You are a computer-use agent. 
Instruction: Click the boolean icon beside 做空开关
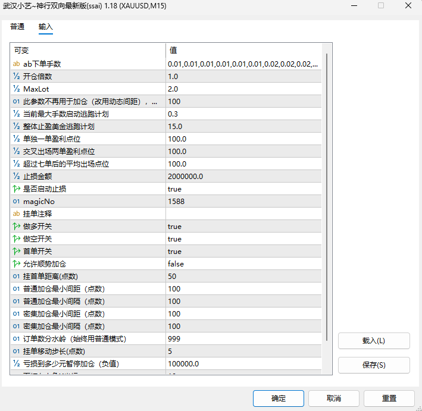coord(17,239)
